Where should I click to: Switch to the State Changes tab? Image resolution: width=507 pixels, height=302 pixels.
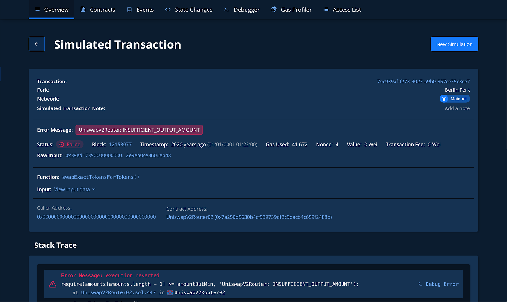point(189,10)
